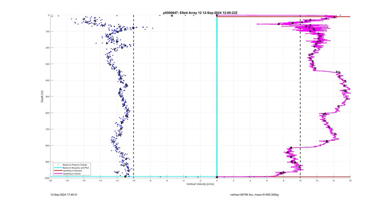Click x-axis tick label '-10'
Screen dimensions: 387x200
[134, 180]
